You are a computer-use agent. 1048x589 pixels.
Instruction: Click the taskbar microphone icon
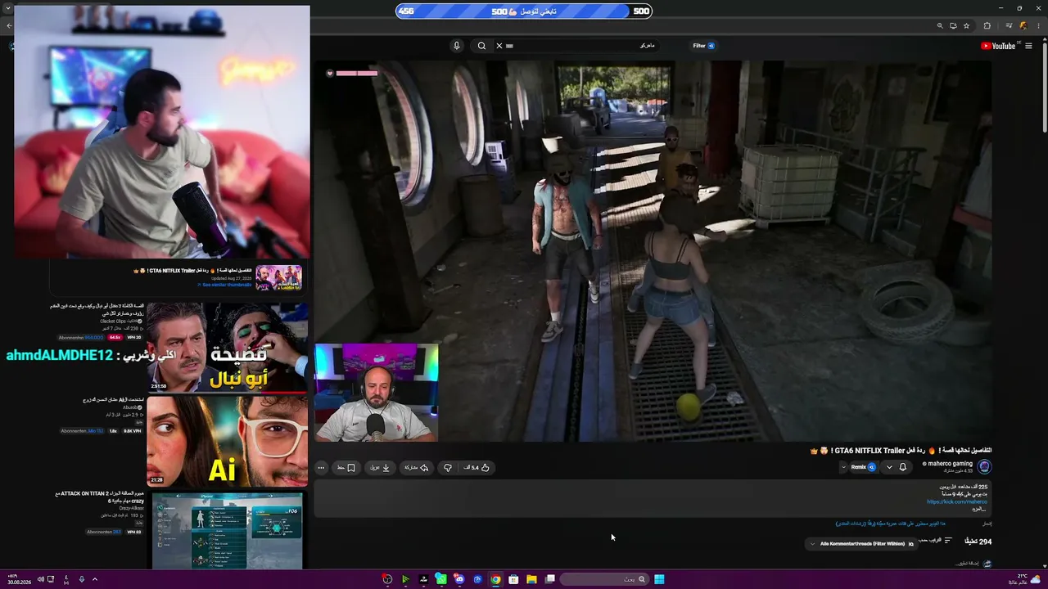pyautogui.click(x=81, y=579)
